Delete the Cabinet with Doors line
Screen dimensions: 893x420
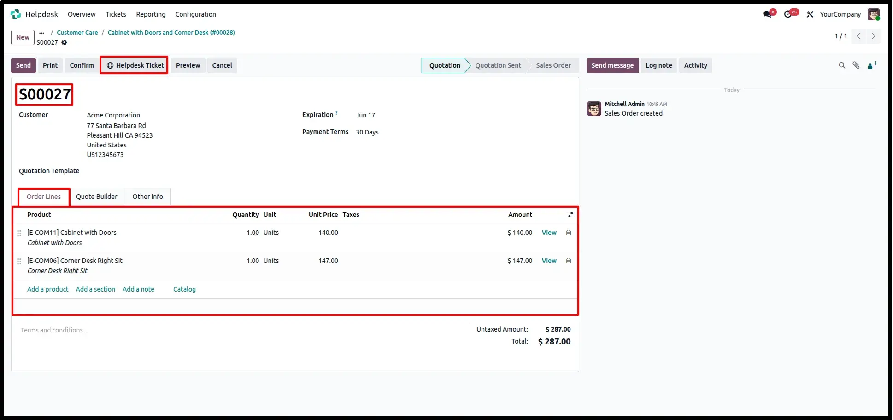(569, 233)
